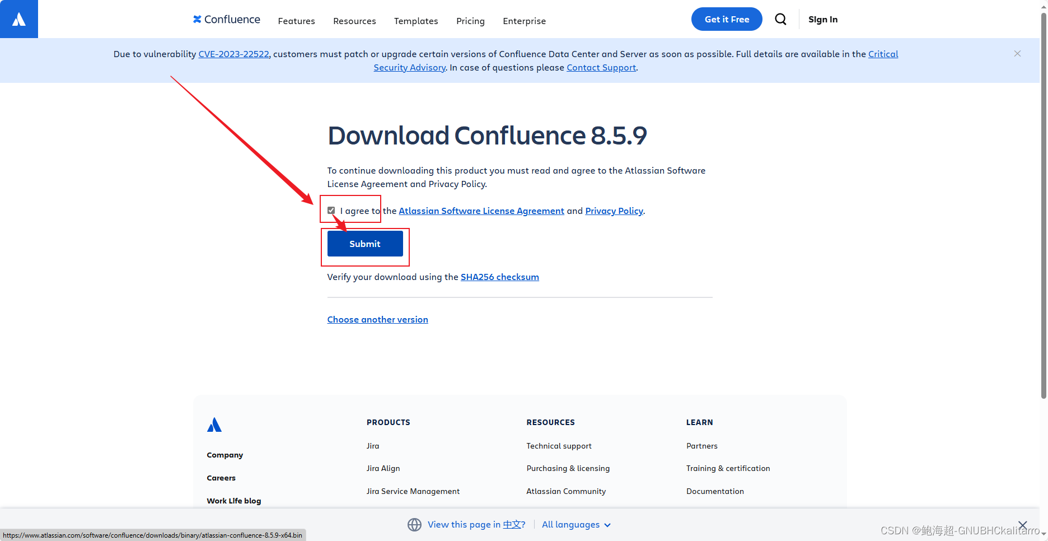Click the Atlassian logo in the footer

(214, 425)
